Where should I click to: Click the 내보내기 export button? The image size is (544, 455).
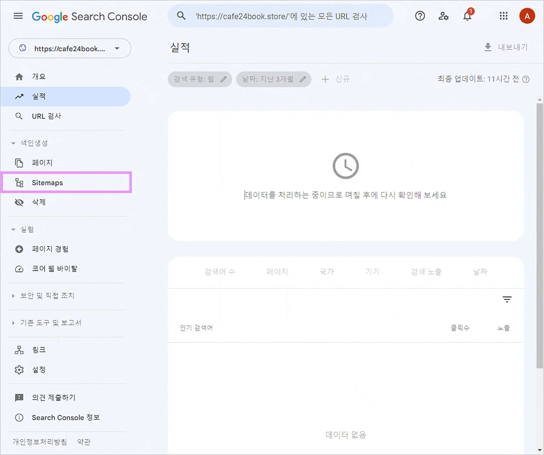coord(503,48)
